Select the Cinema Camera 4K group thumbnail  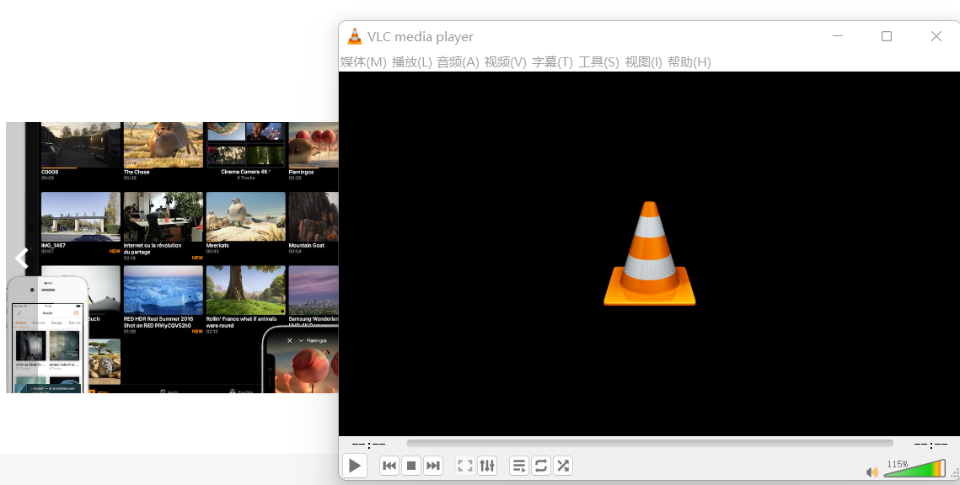[x=245, y=144]
